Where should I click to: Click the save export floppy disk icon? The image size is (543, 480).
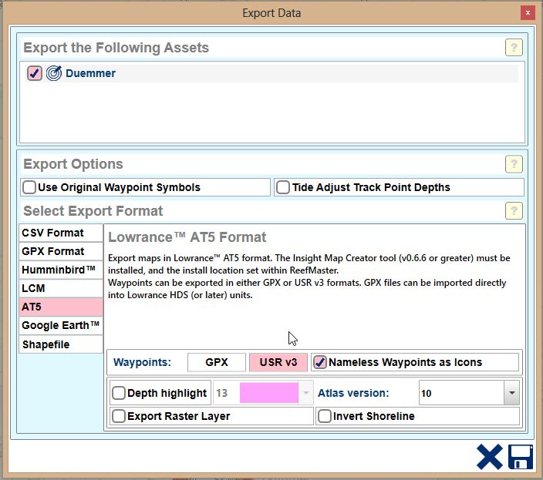521,457
